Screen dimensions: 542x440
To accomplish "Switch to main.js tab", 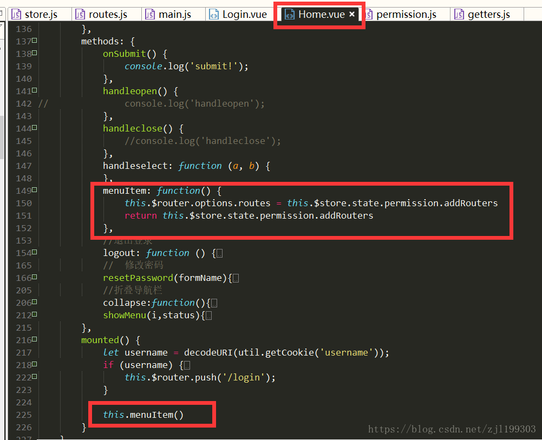I will point(168,15).
